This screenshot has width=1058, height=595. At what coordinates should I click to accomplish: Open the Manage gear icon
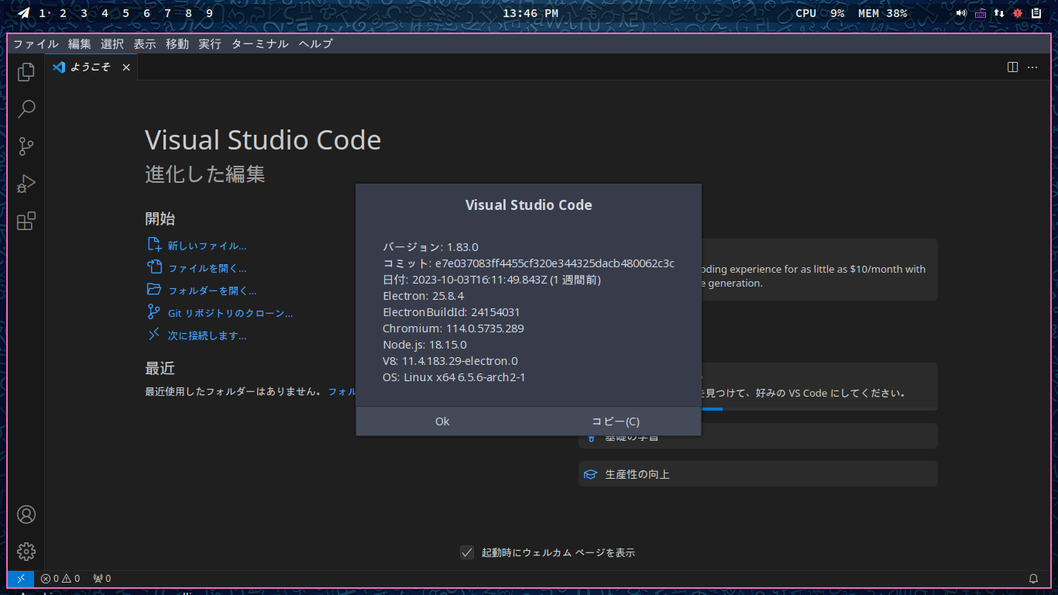(x=26, y=552)
